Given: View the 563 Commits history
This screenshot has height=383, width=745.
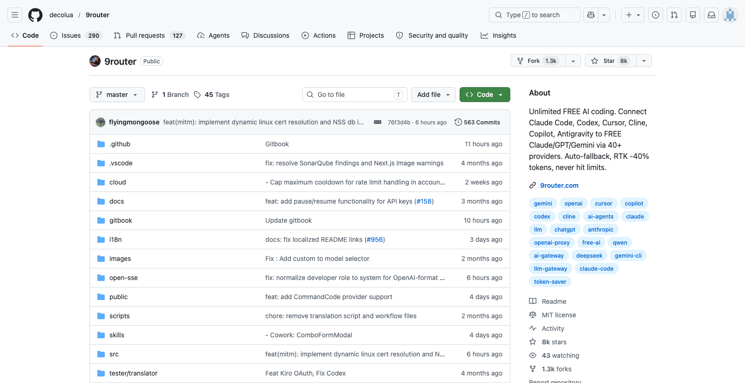Looking at the screenshot, I should click(477, 122).
